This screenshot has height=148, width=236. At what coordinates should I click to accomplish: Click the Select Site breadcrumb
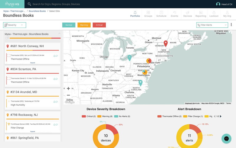54,11
